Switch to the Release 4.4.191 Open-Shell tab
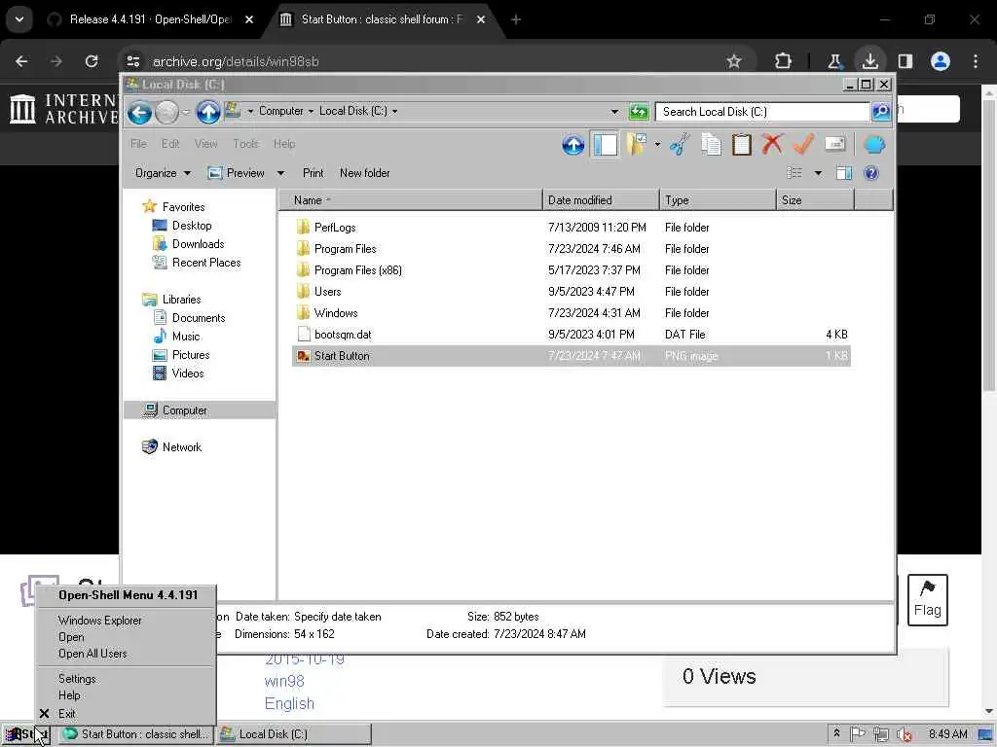 pos(150,19)
